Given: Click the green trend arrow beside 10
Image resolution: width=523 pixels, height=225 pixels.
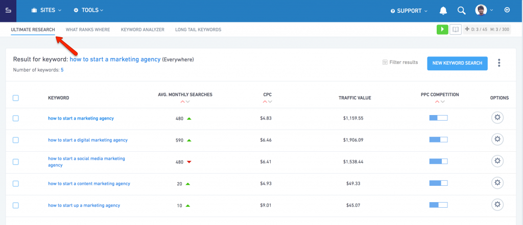Looking at the screenshot, I should tap(188, 206).
